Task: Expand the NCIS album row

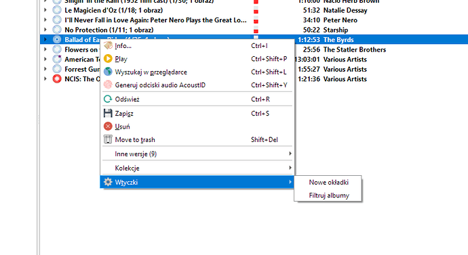Action: click(45, 79)
